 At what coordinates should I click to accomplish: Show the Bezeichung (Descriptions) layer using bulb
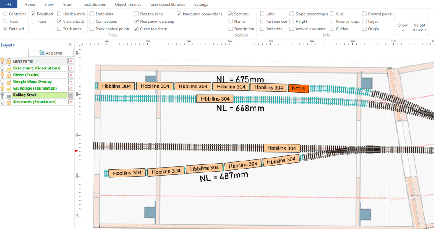pyautogui.click(x=3, y=68)
